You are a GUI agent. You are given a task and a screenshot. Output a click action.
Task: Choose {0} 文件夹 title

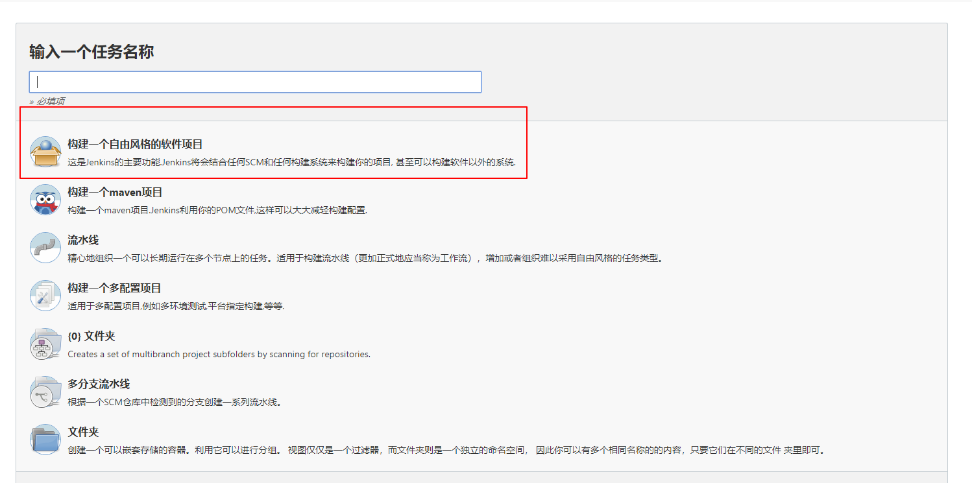(x=91, y=336)
